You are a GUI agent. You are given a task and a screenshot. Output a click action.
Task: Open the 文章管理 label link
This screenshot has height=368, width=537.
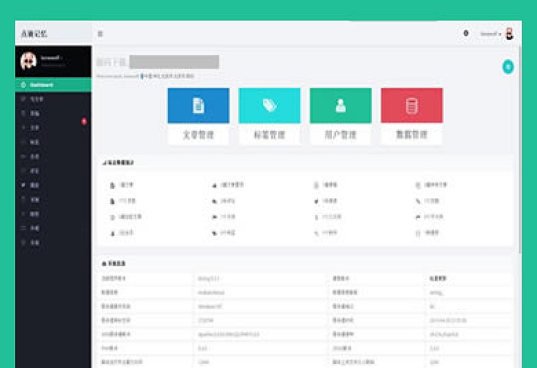click(x=198, y=135)
